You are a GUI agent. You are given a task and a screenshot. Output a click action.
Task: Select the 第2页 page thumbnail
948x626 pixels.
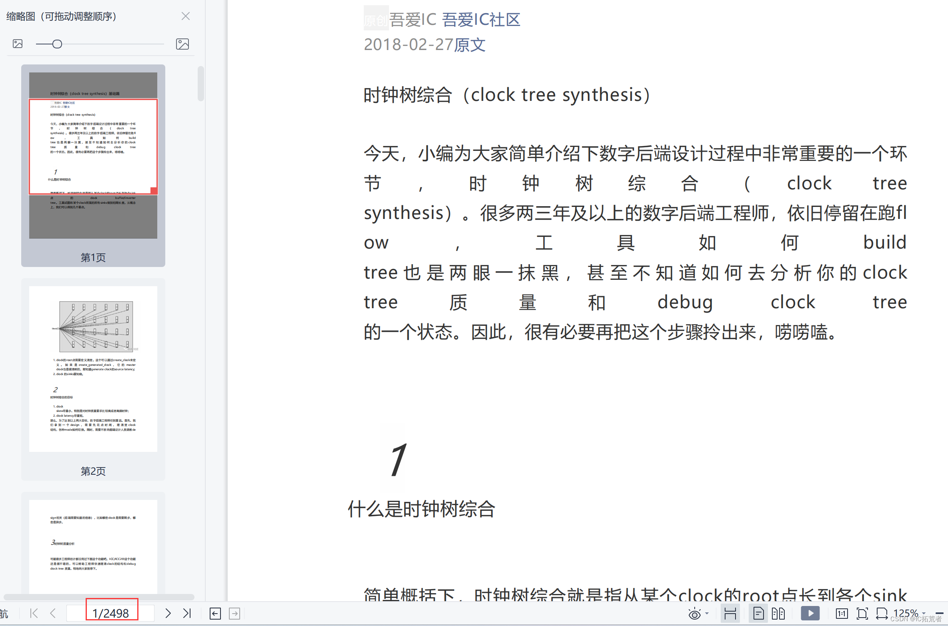(x=93, y=369)
